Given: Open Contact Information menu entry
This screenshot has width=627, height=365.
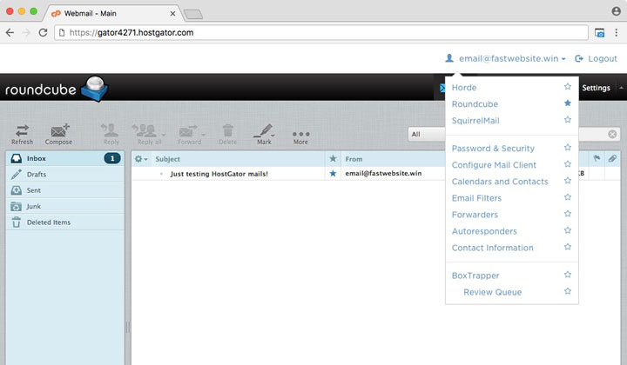Looking at the screenshot, I should (492, 248).
